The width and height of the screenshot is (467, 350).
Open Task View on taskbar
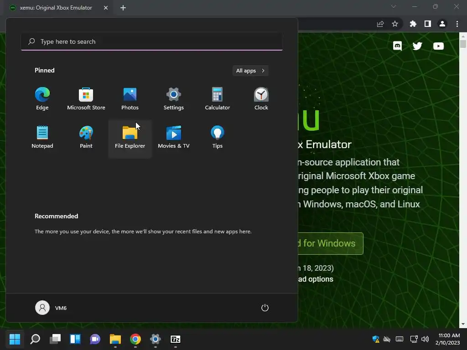click(55, 339)
